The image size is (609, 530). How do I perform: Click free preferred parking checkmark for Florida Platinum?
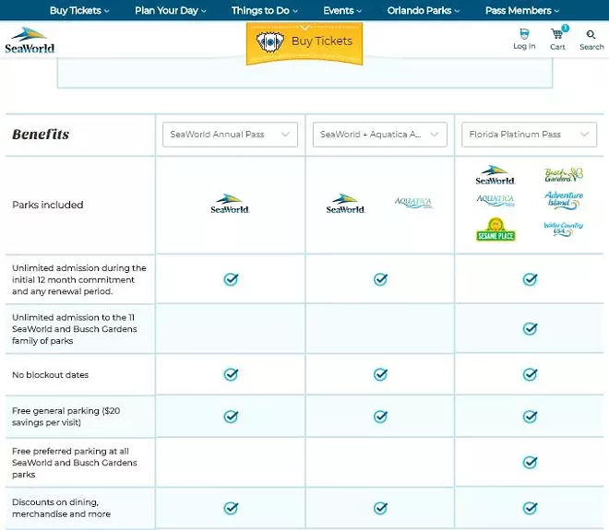click(530, 462)
